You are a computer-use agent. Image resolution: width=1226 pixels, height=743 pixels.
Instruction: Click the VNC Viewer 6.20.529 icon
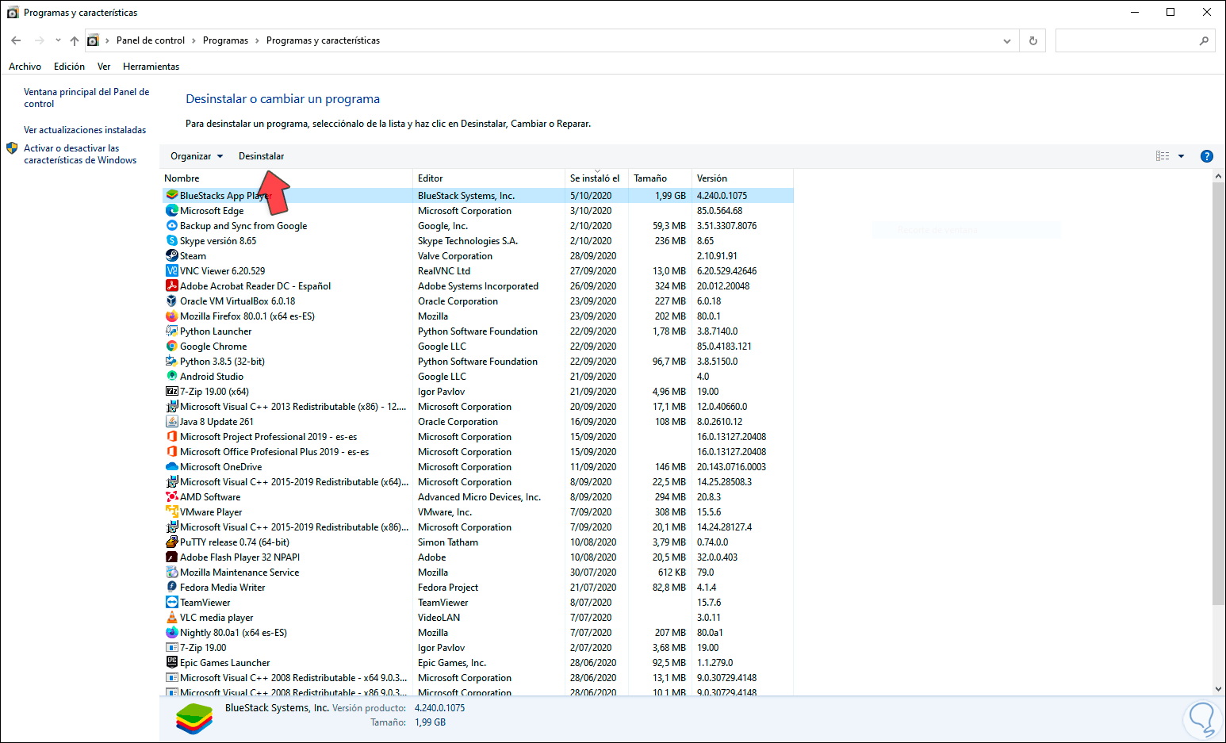click(x=171, y=271)
